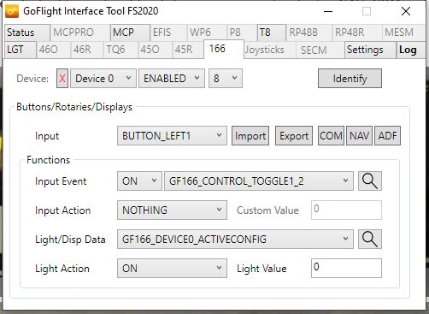Switch to the EFIS tab
The height and width of the screenshot is (314, 429).
pos(168,33)
